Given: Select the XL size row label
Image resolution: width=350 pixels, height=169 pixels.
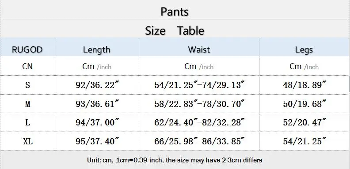Looking at the screenshot, I should [x=27, y=141].
